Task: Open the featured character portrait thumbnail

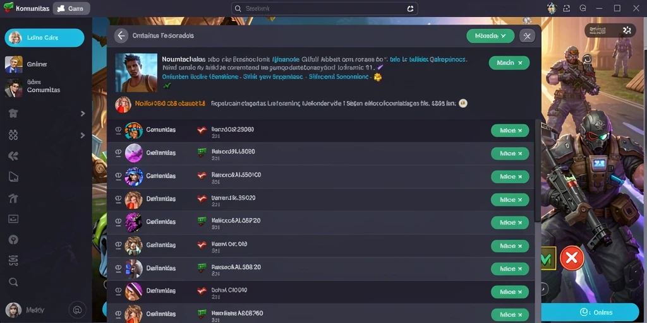Action: tap(136, 73)
